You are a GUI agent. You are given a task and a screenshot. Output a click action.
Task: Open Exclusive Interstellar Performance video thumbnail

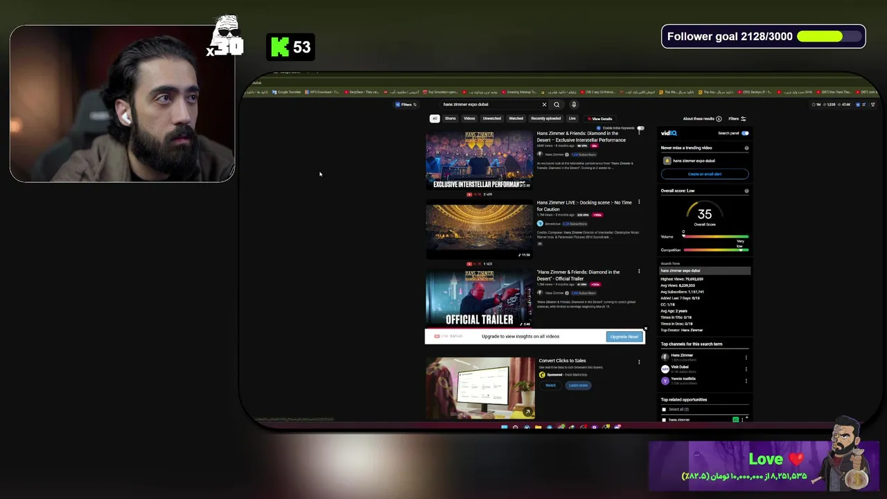[x=480, y=160]
